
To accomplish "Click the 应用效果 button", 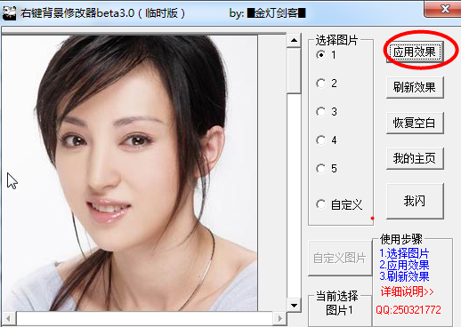I will pyautogui.click(x=415, y=52).
